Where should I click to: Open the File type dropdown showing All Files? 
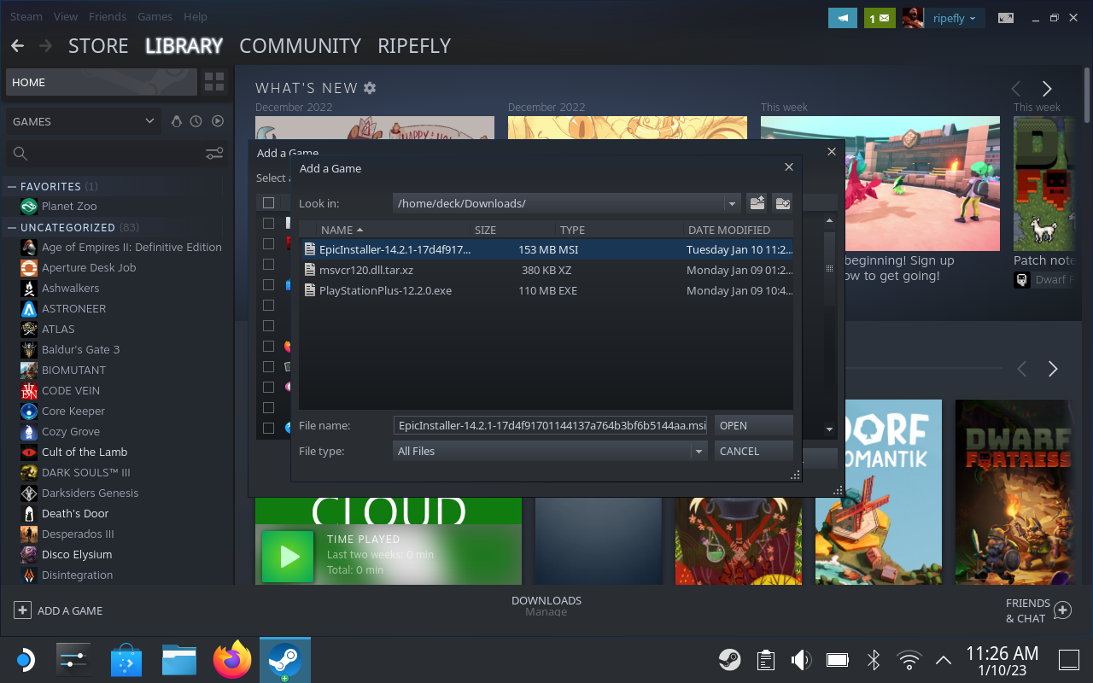click(x=698, y=451)
